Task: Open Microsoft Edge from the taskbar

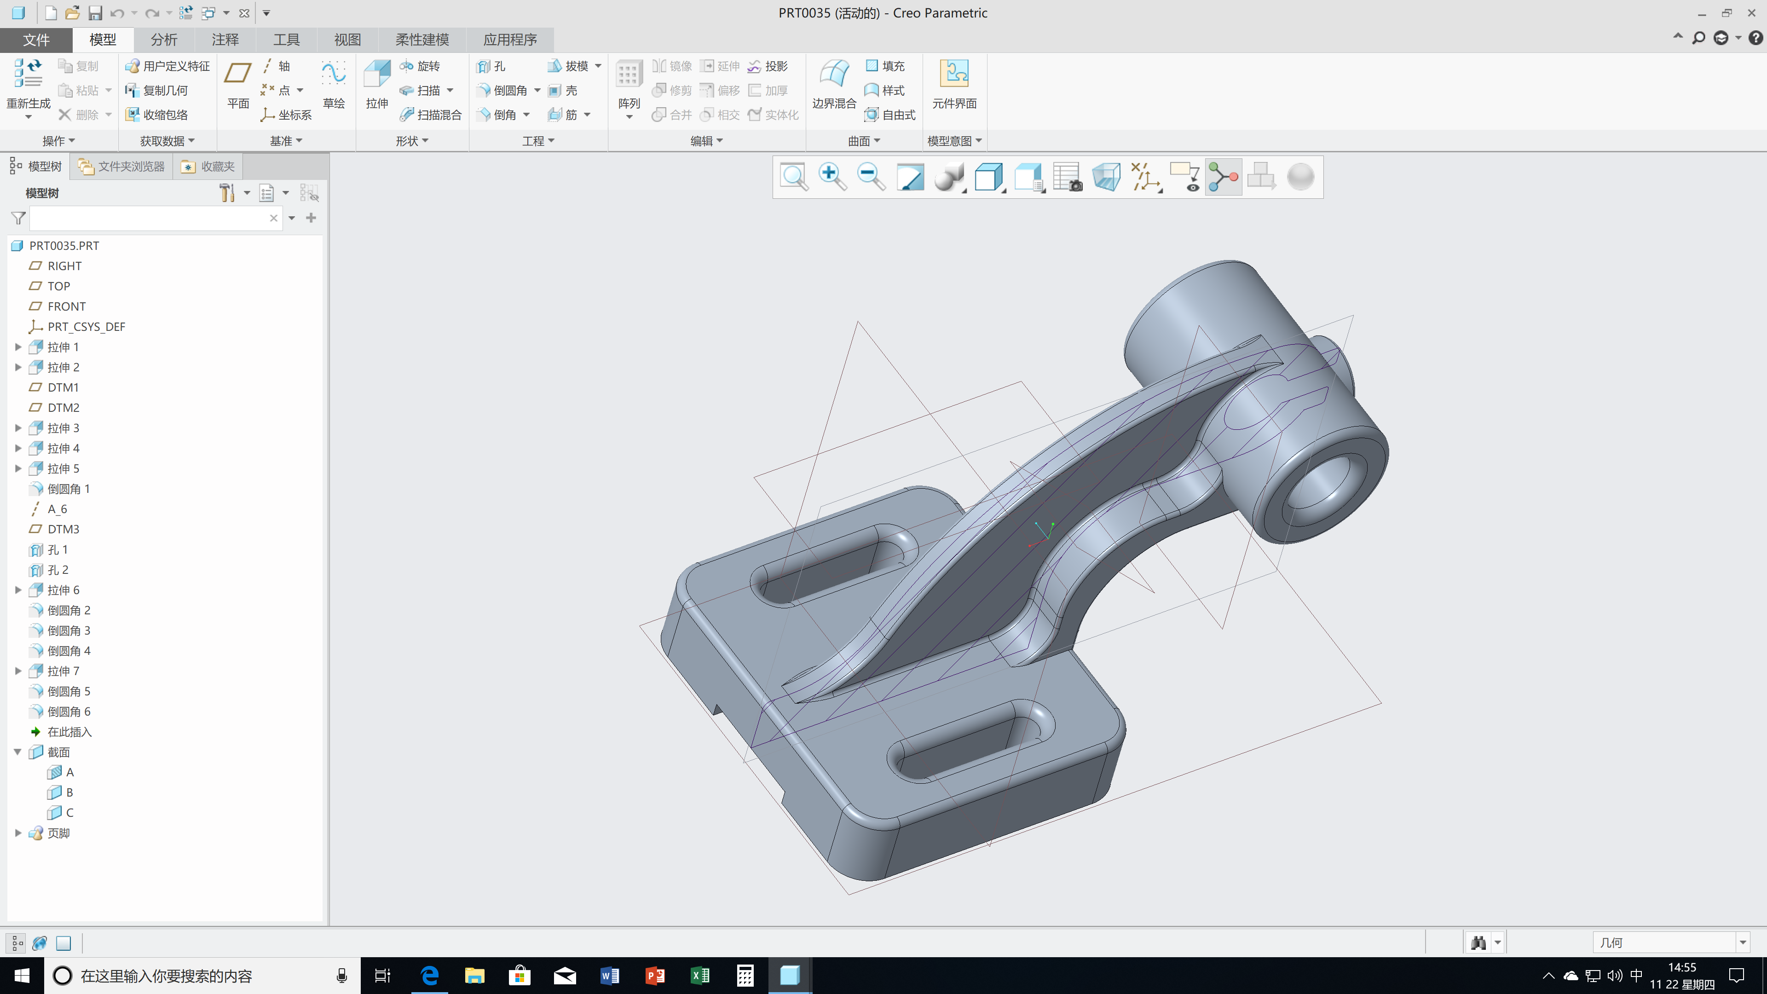Action: 429,976
